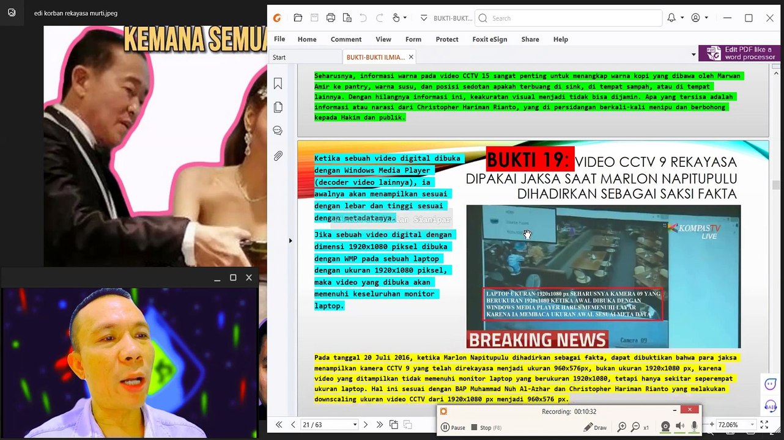
Task: Go to previous page arrow
Action: (293, 425)
